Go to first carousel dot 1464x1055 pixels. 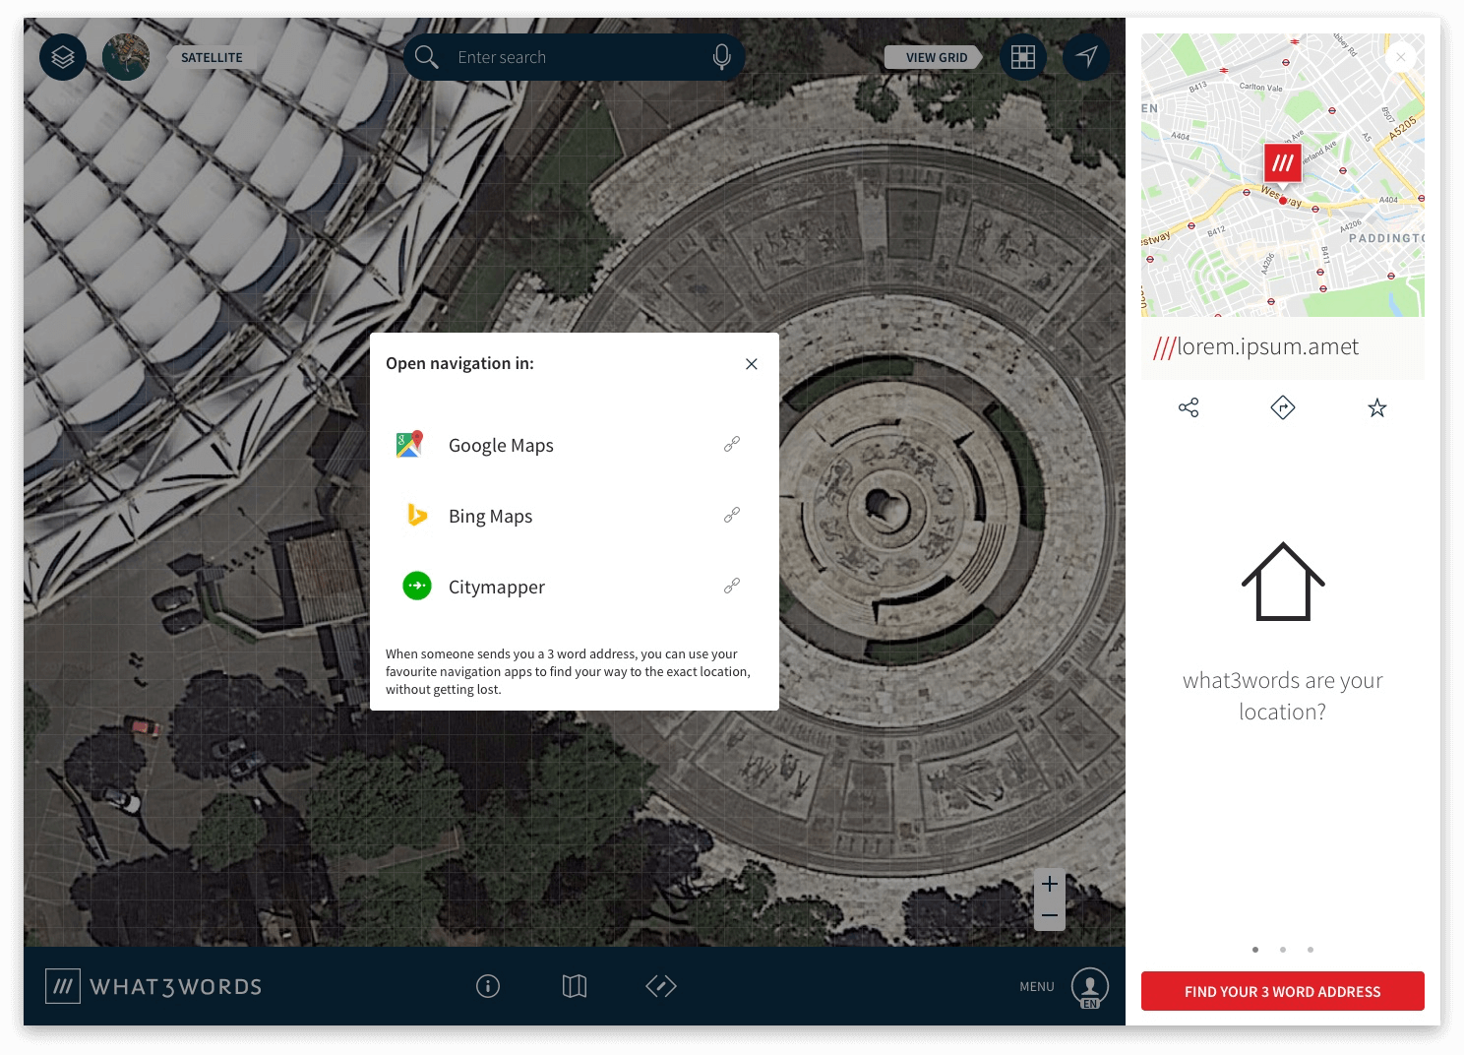[1255, 950]
